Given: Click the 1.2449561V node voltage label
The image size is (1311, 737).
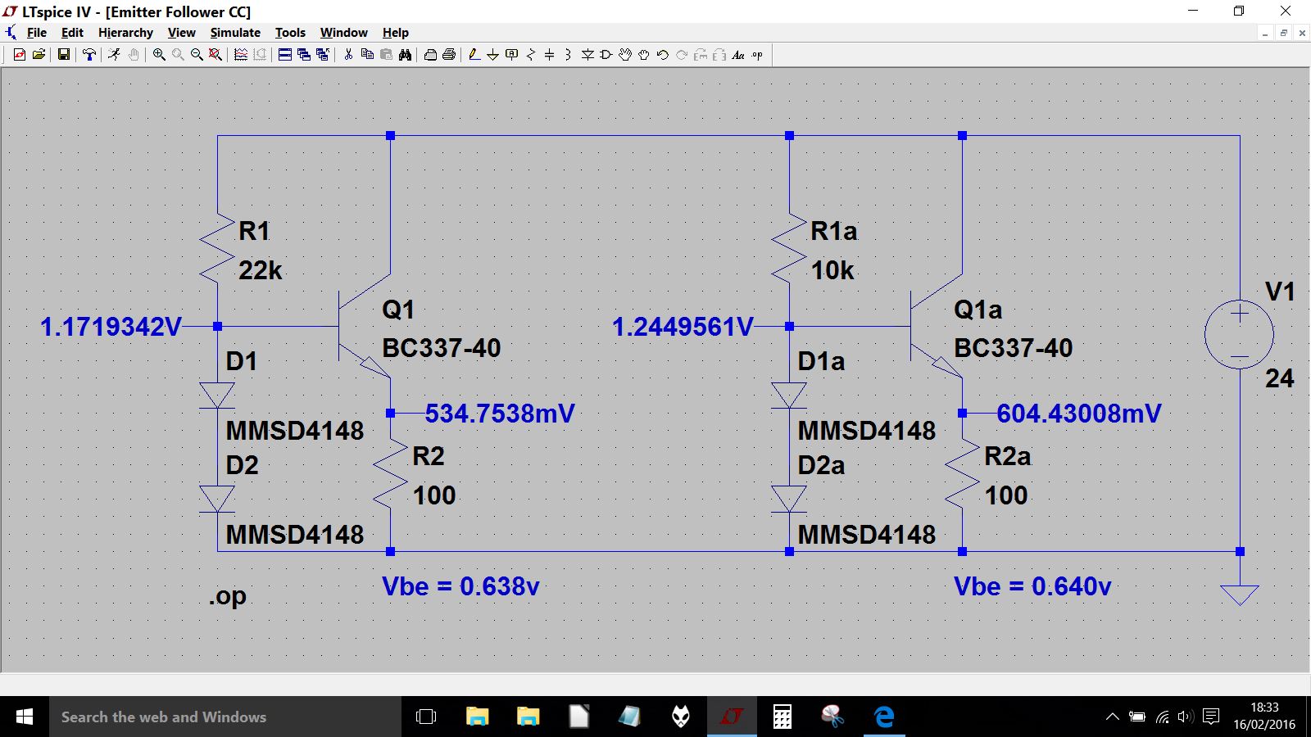Looking at the screenshot, I should [683, 327].
